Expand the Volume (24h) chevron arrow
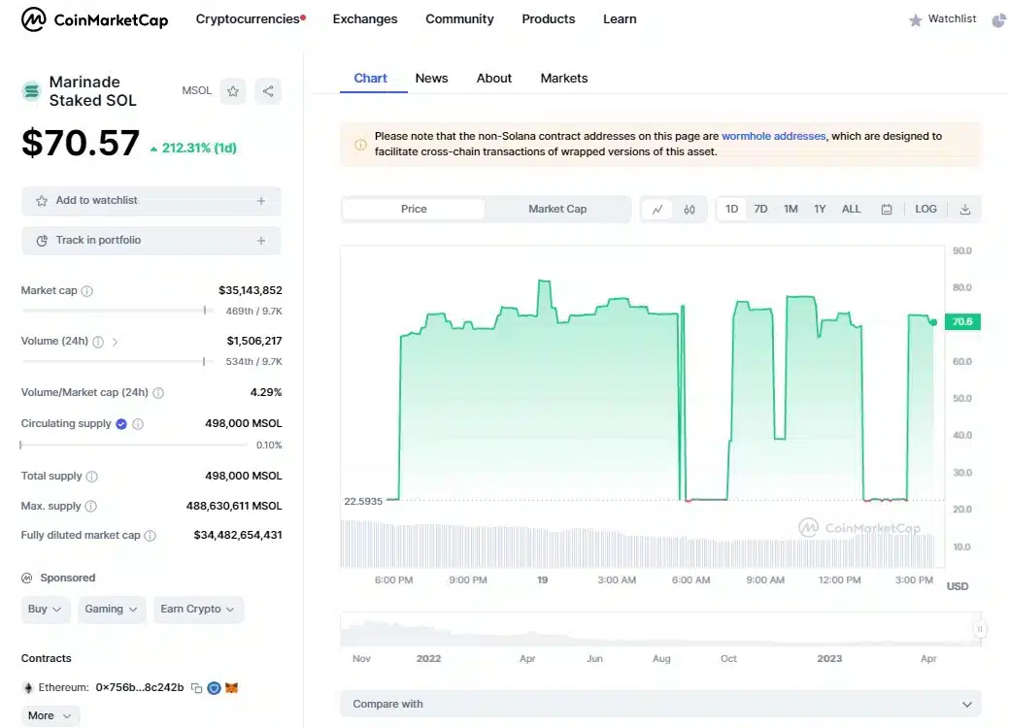Image resolution: width=1009 pixels, height=728 pixels. (116, 342)
